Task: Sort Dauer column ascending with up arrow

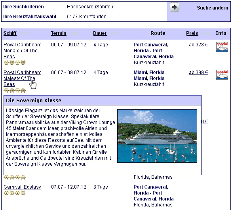Action: pos(117,33)
